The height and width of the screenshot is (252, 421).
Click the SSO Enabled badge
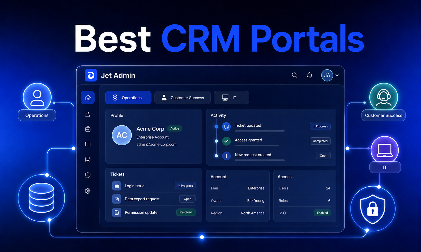pyautogui.click(x=322, y=213)
